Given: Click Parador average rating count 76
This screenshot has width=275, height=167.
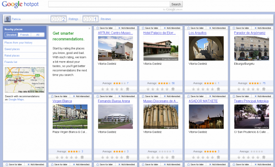Looking at the screenshot, I should 264,83.
